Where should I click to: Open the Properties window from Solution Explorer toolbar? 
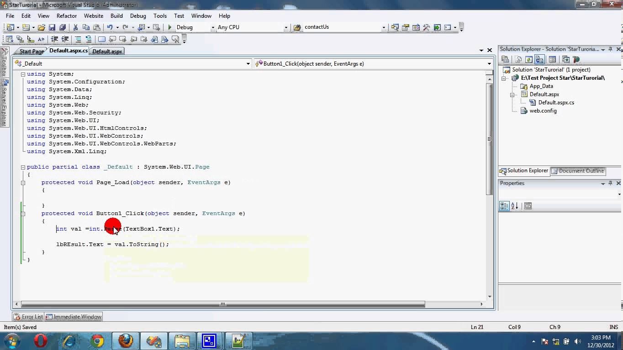(x=552, y=59)
